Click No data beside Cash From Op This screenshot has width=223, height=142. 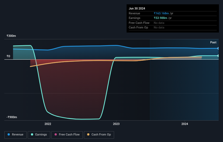(159, 28)
